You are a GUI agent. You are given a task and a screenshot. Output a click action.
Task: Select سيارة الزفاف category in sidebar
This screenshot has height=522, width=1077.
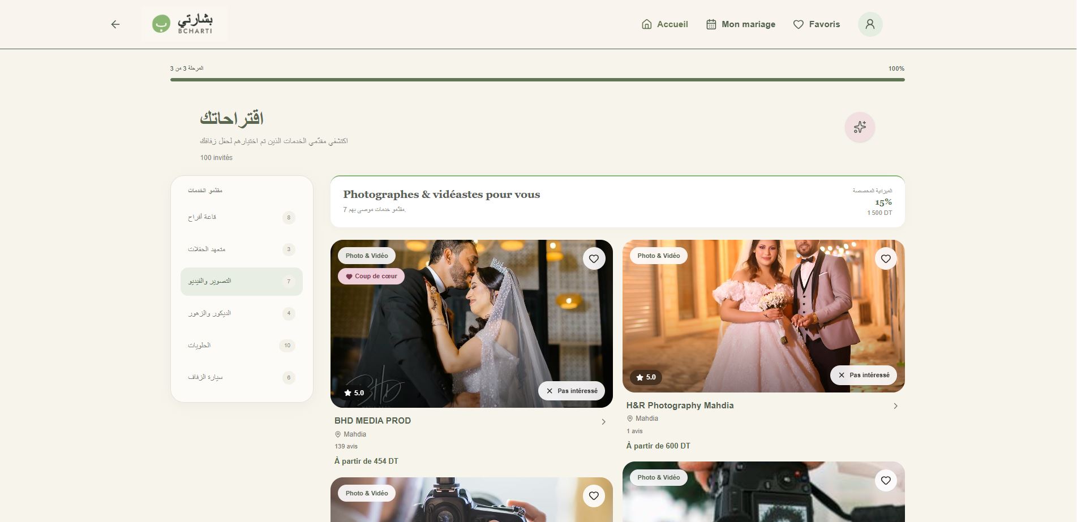pyautogui.click(x=242, y=377)
